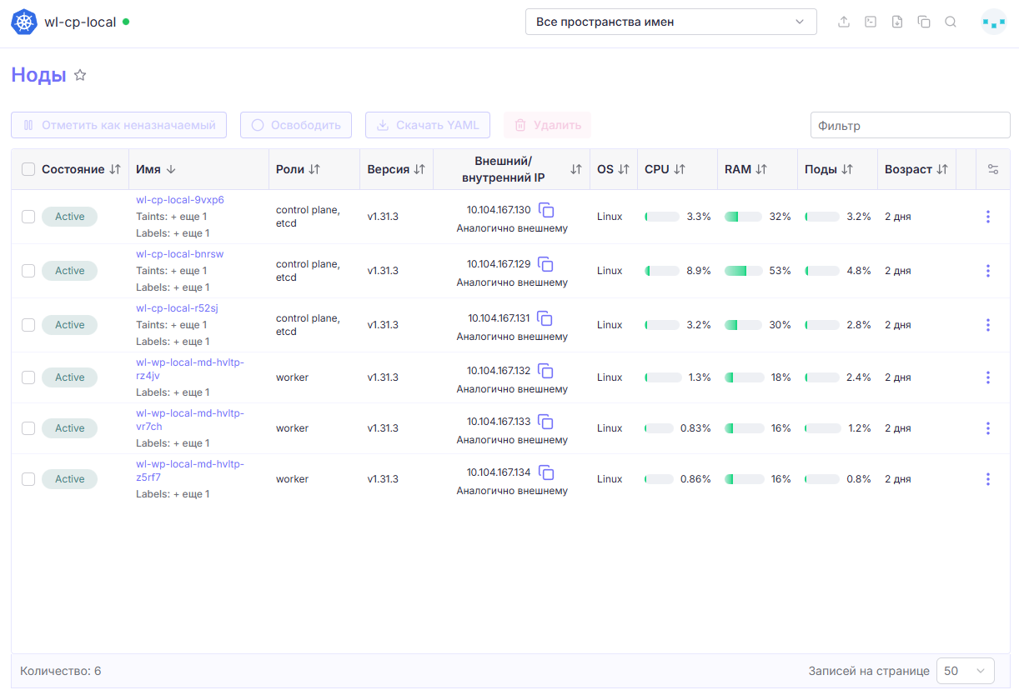Open the actions menu for wl-cp-local-bnrsw
The width and height of the screenshot is (1019, 695).
tap(988, 271)
